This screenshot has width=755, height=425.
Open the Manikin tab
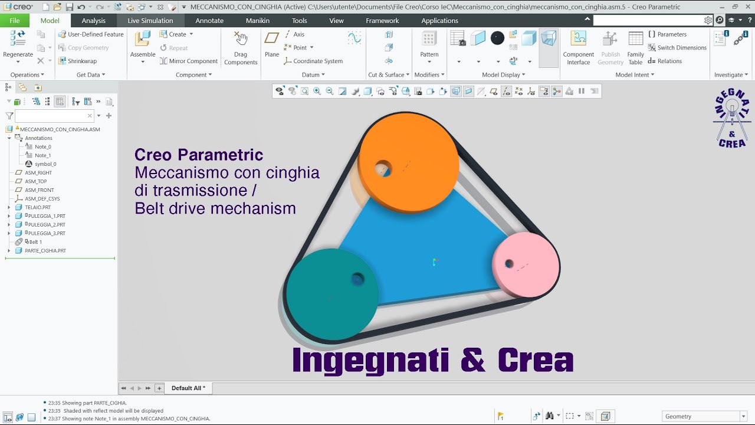click(x=258, y=21)
